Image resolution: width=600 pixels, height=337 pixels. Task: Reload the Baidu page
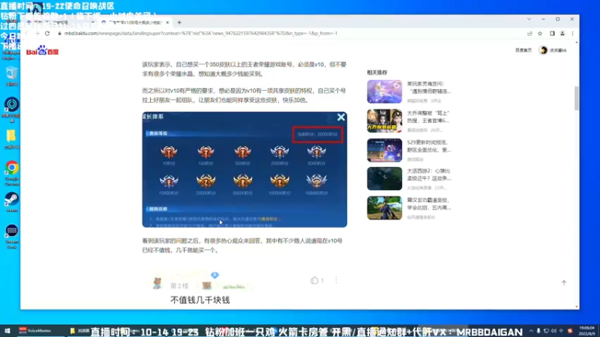coord(47,33)
